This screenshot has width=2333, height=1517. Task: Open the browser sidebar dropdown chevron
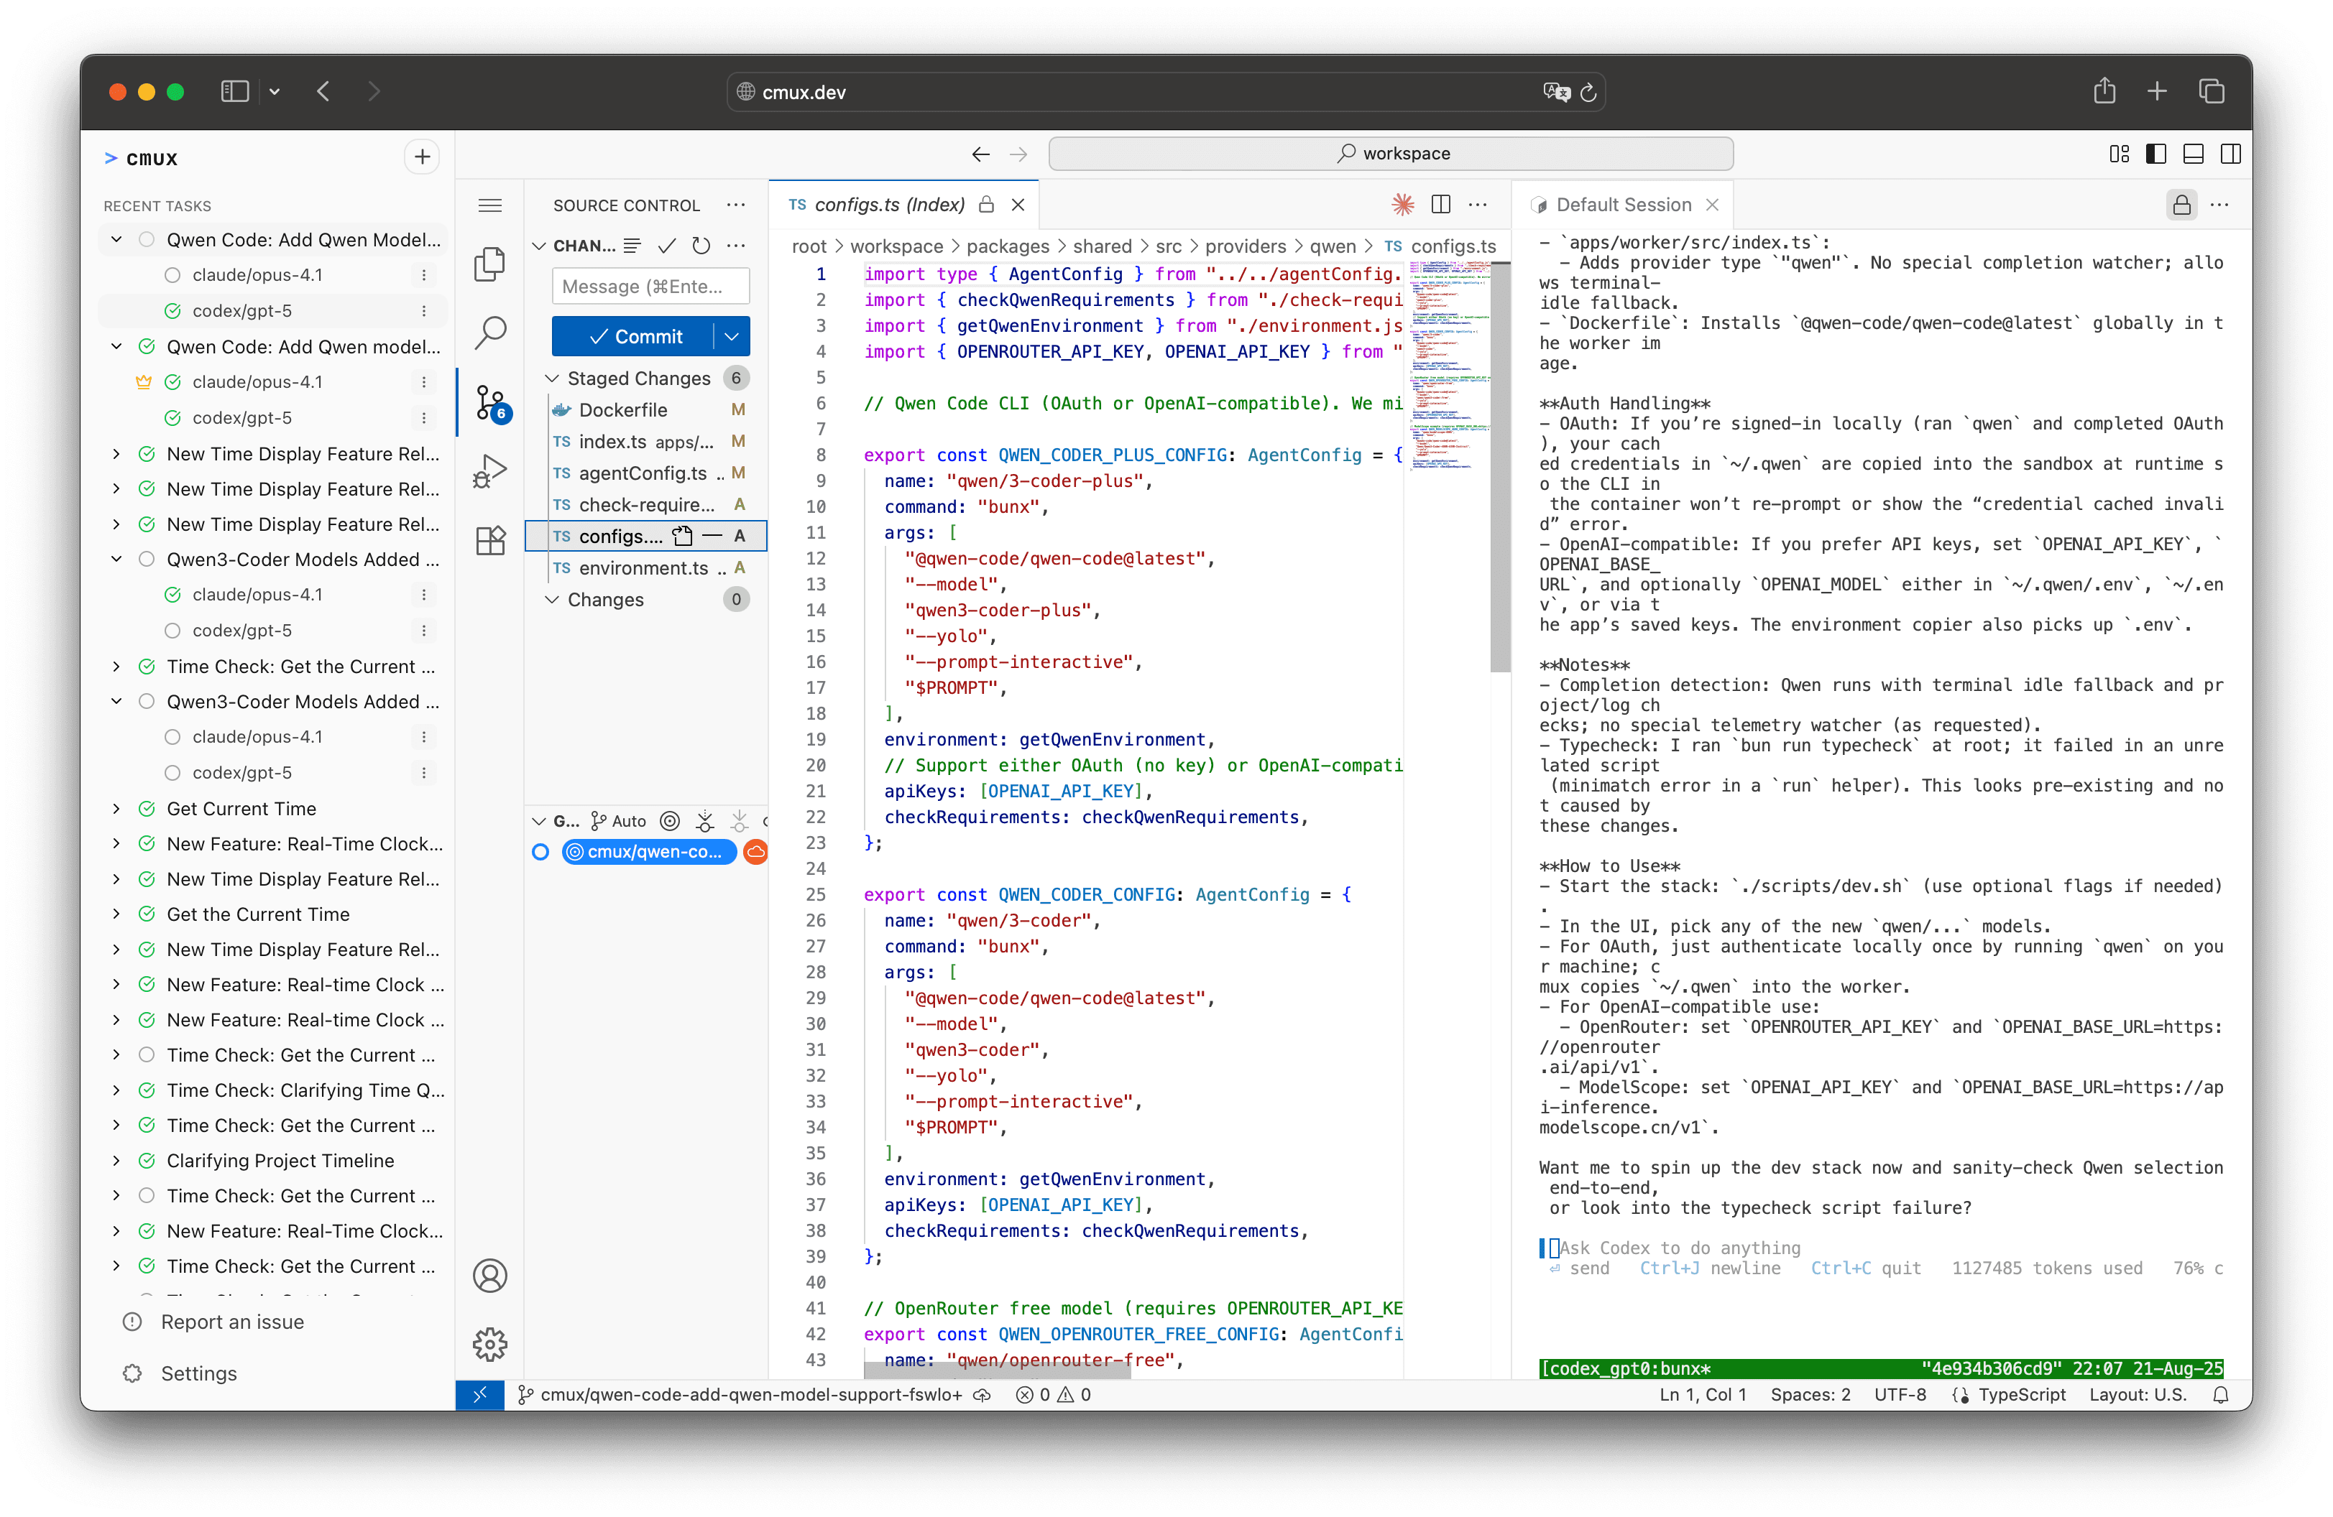(275, 91)
